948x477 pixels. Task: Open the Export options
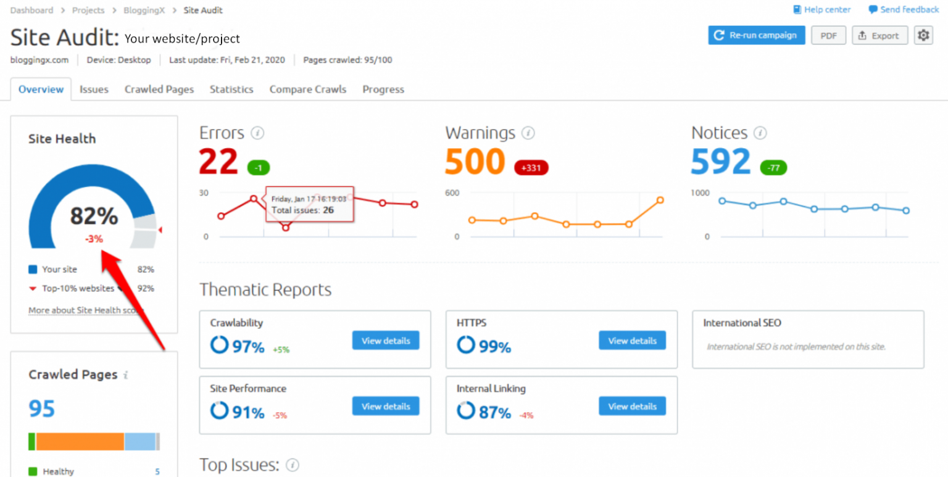(879, 35)
